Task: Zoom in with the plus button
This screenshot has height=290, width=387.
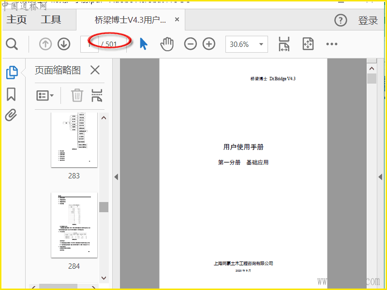Action: (x=209, y=44)
